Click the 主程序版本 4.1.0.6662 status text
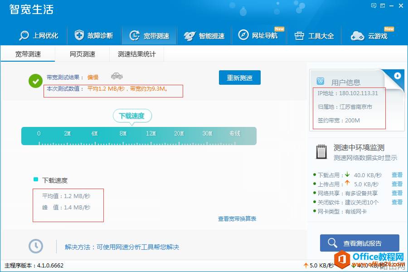The image size is (408, 272). (34, 266)
